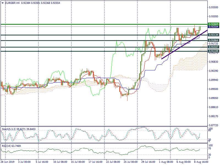The image size is (220, 165).
Task: Click the 25 Jul 00:00 time marker
Action: pyautogui.click(x=130, y=162)
